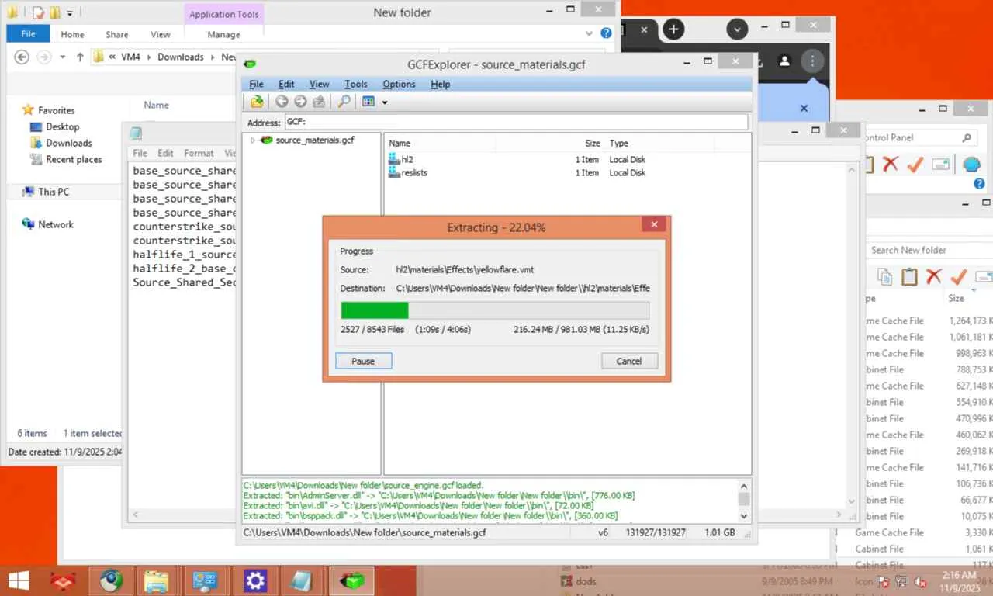Switch to the View ribbon tab
The image size is (993, 596).
click(161, 34)
